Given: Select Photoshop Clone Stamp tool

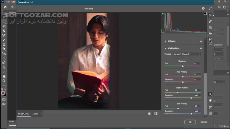Looking at the screenshot, I should pyautogui.click(x=4, y=45).
